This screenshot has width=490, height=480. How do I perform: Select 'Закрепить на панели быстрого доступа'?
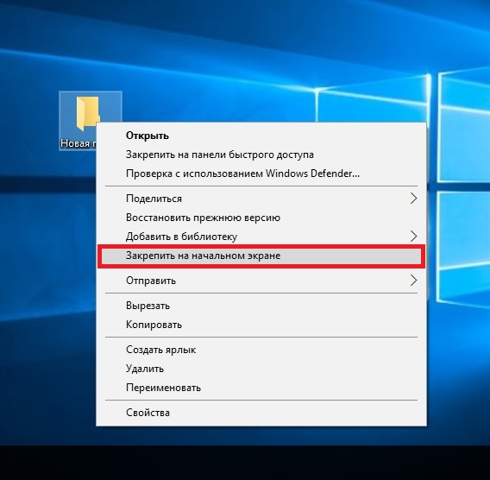[x=220, y=155]
